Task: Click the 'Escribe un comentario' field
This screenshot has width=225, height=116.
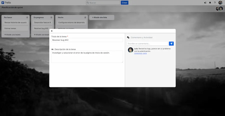Action: 147,44
